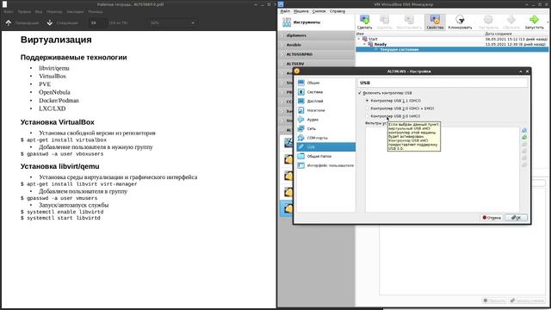Open the Носители settings category
This screenshot has height=310, width=551.
326,110
